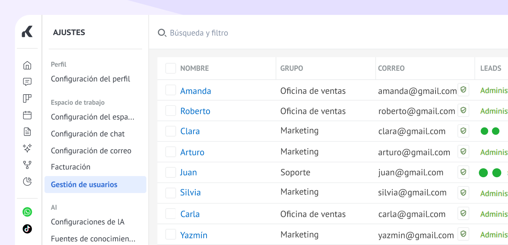Tick the checkbox next to Juan

click(x=171, y=172)
